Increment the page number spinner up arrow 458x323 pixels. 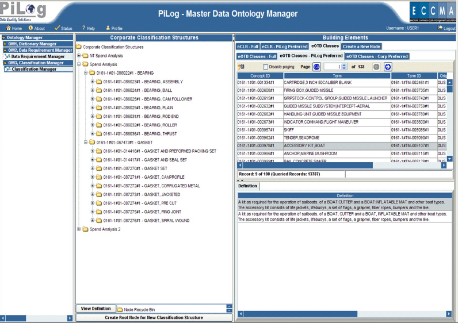coord(344,65)
